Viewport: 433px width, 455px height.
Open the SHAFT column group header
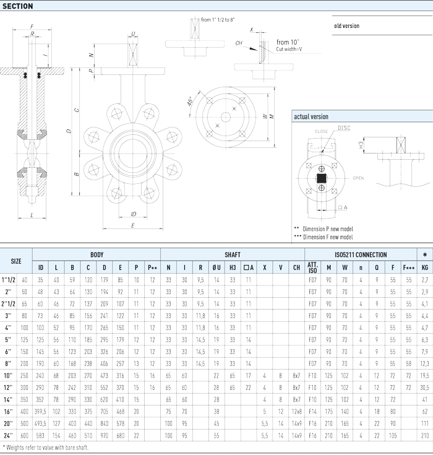[233, 254]
